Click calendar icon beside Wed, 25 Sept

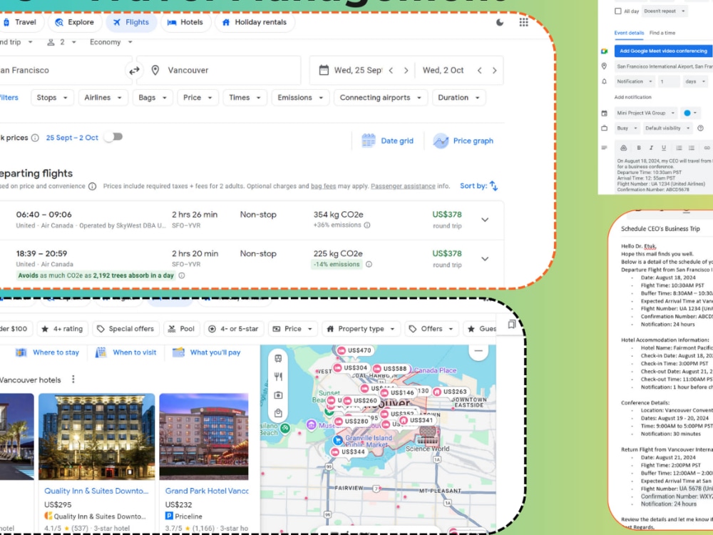324,70
